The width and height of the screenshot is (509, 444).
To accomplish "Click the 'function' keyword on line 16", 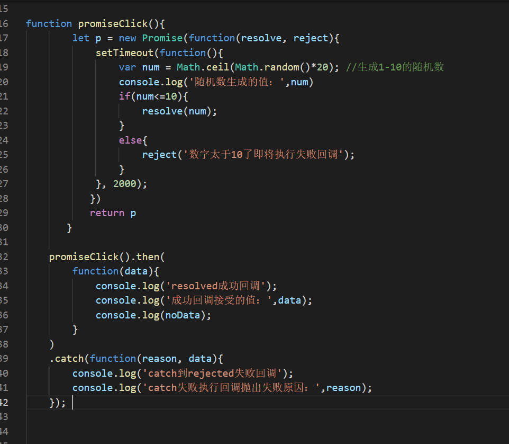I will (49, 24).
